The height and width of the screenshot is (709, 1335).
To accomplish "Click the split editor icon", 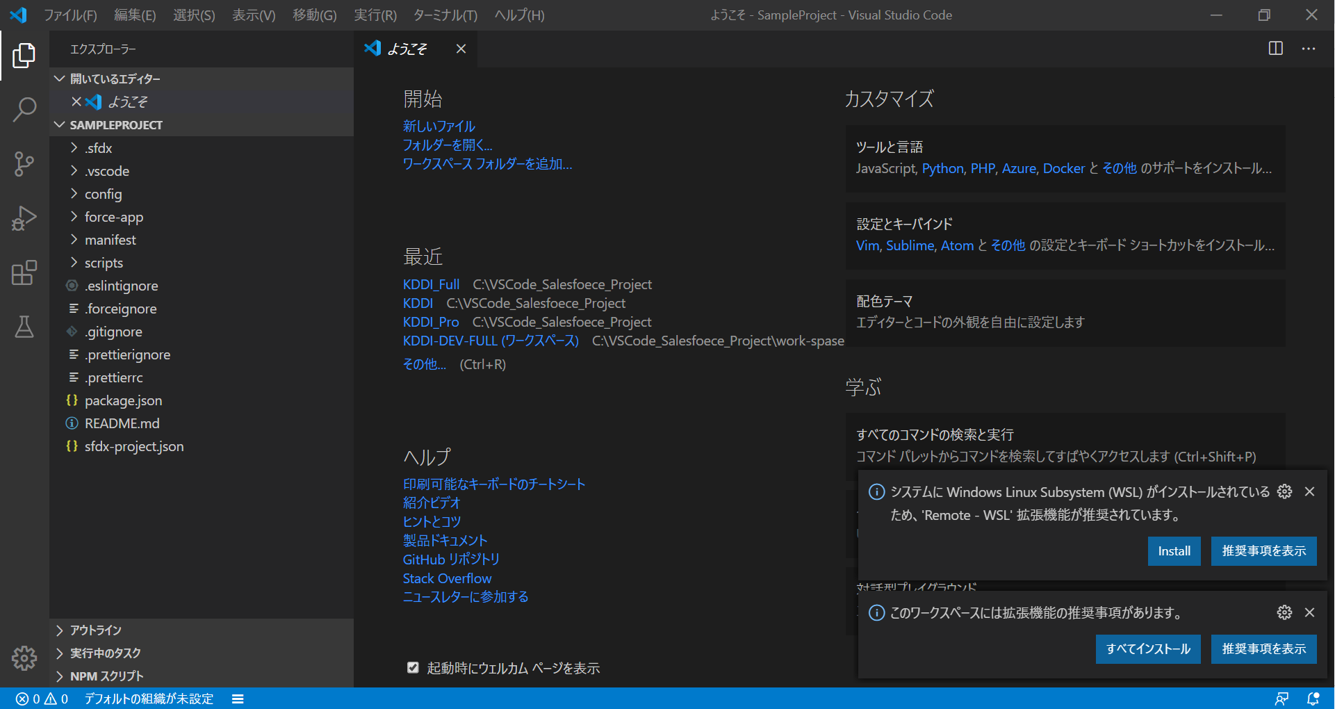I will [1276, 49].
